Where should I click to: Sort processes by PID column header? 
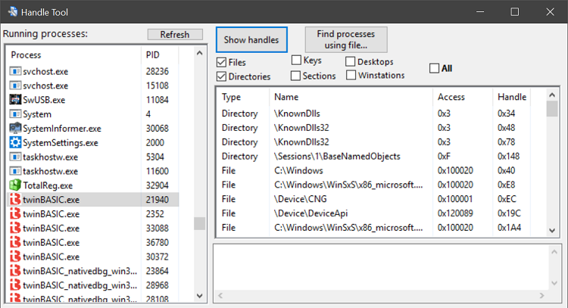(x=152, y=55)
